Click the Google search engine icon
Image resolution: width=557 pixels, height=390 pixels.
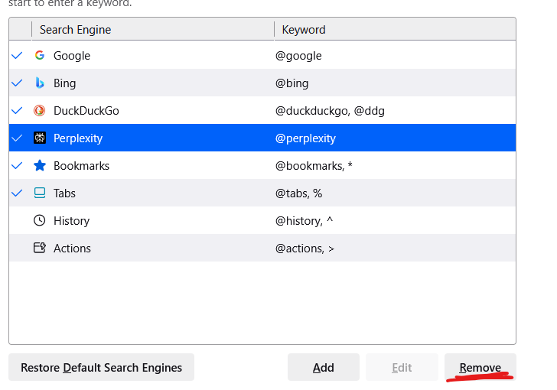40,56
